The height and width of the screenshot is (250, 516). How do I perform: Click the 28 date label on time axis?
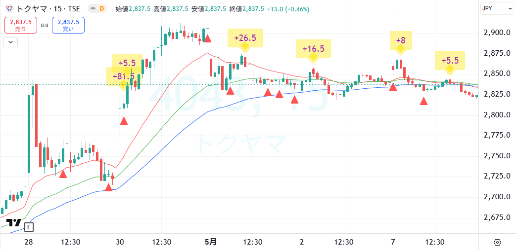click(29, 242)
